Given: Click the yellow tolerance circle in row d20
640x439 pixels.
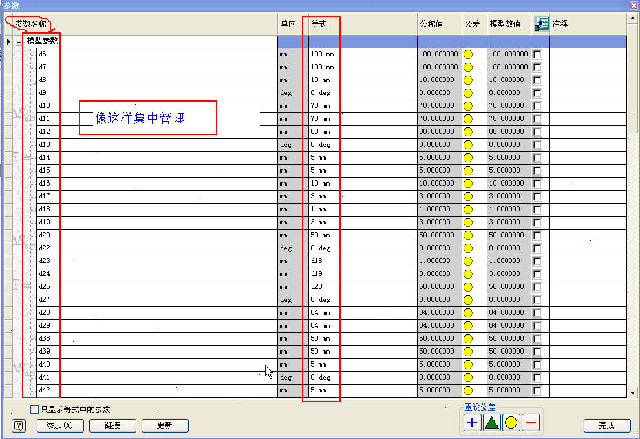Looking at the screenshot, I should pyautogui.click(x=468, y=235).
